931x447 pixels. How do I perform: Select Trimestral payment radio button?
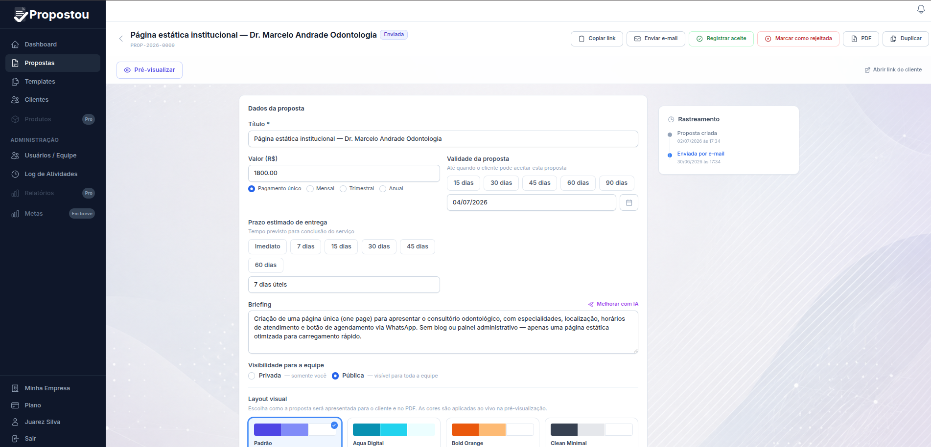343,189
